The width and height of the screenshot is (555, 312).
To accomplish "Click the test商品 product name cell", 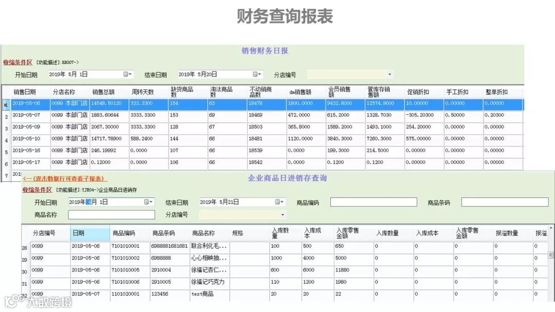I will [210, 295].
